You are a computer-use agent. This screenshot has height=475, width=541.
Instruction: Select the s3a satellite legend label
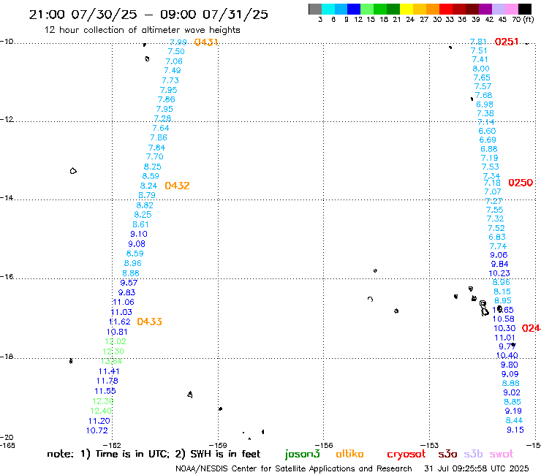[x=447, y=454]
